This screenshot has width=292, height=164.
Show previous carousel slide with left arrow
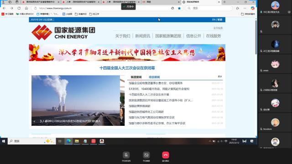point(34,121)
